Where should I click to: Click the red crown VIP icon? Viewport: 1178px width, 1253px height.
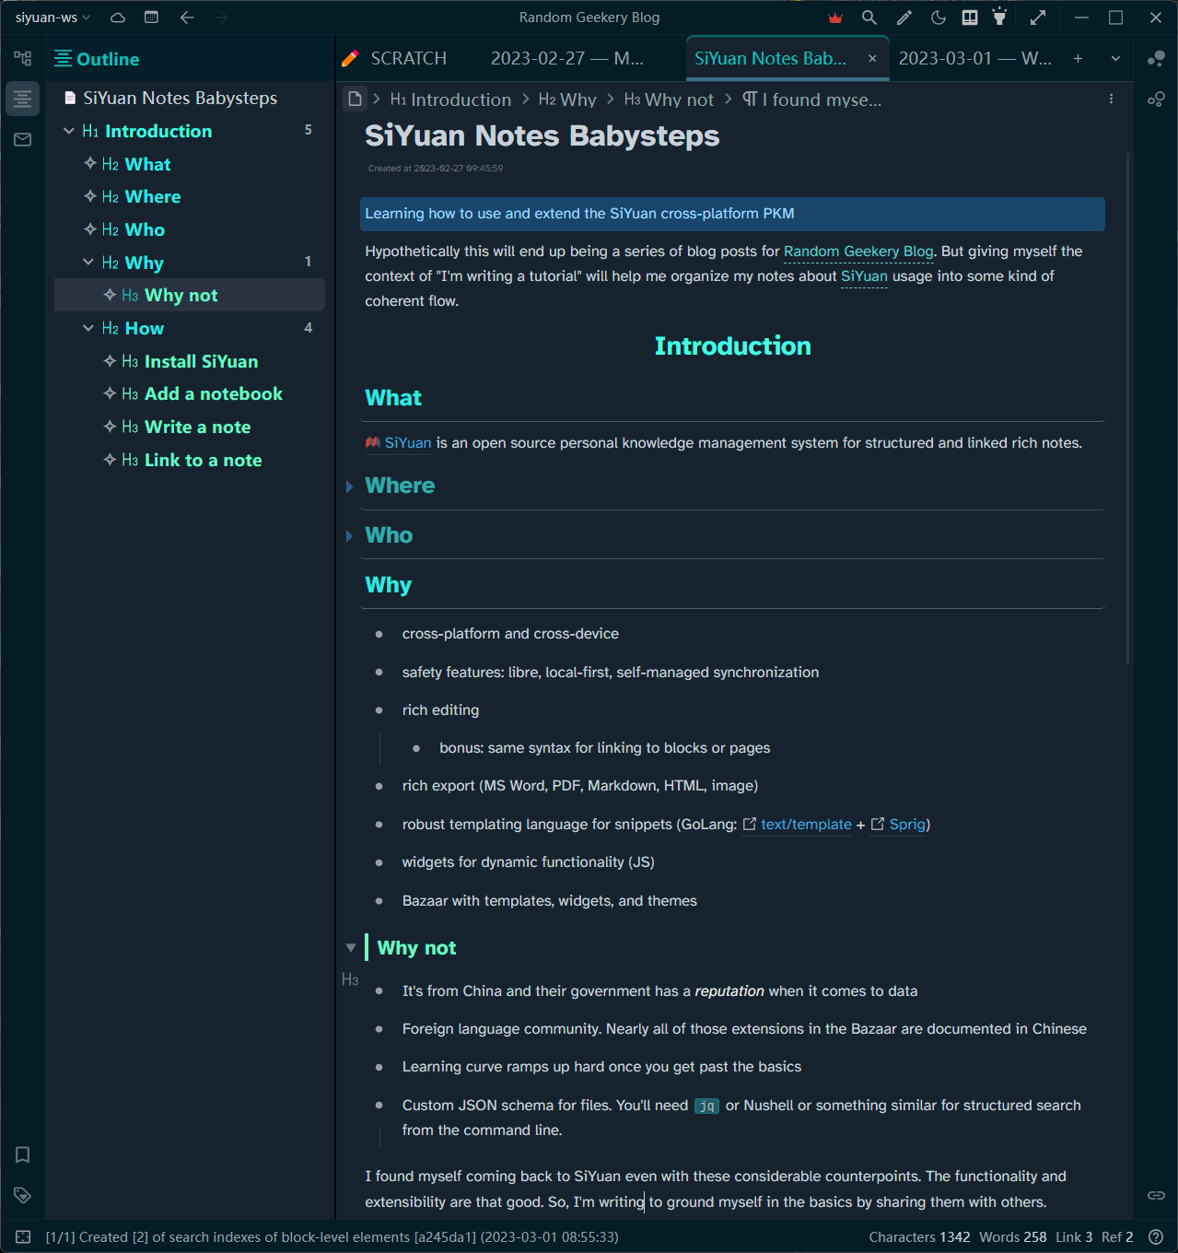click(835, 18)
